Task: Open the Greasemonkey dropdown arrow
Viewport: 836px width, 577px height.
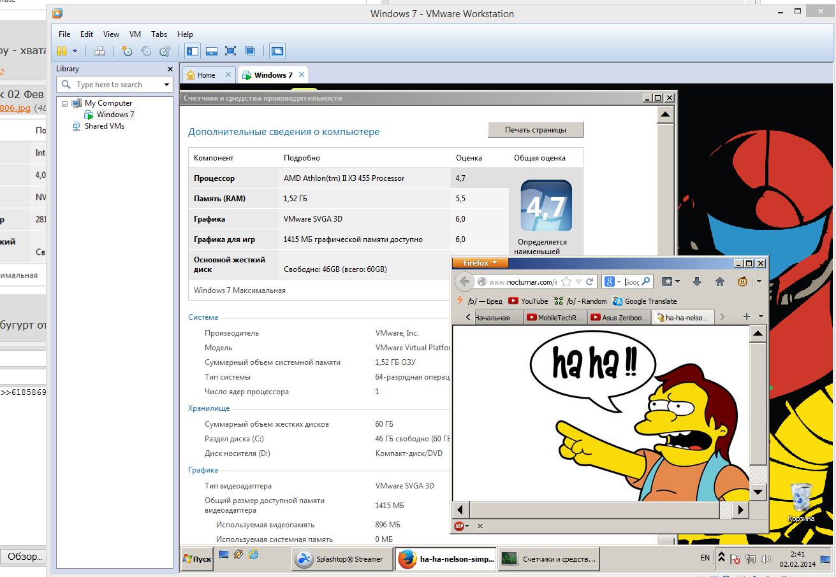Action: point(759,281)
